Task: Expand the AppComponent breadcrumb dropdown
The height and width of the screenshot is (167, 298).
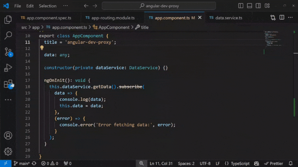Action: point(111,27)
